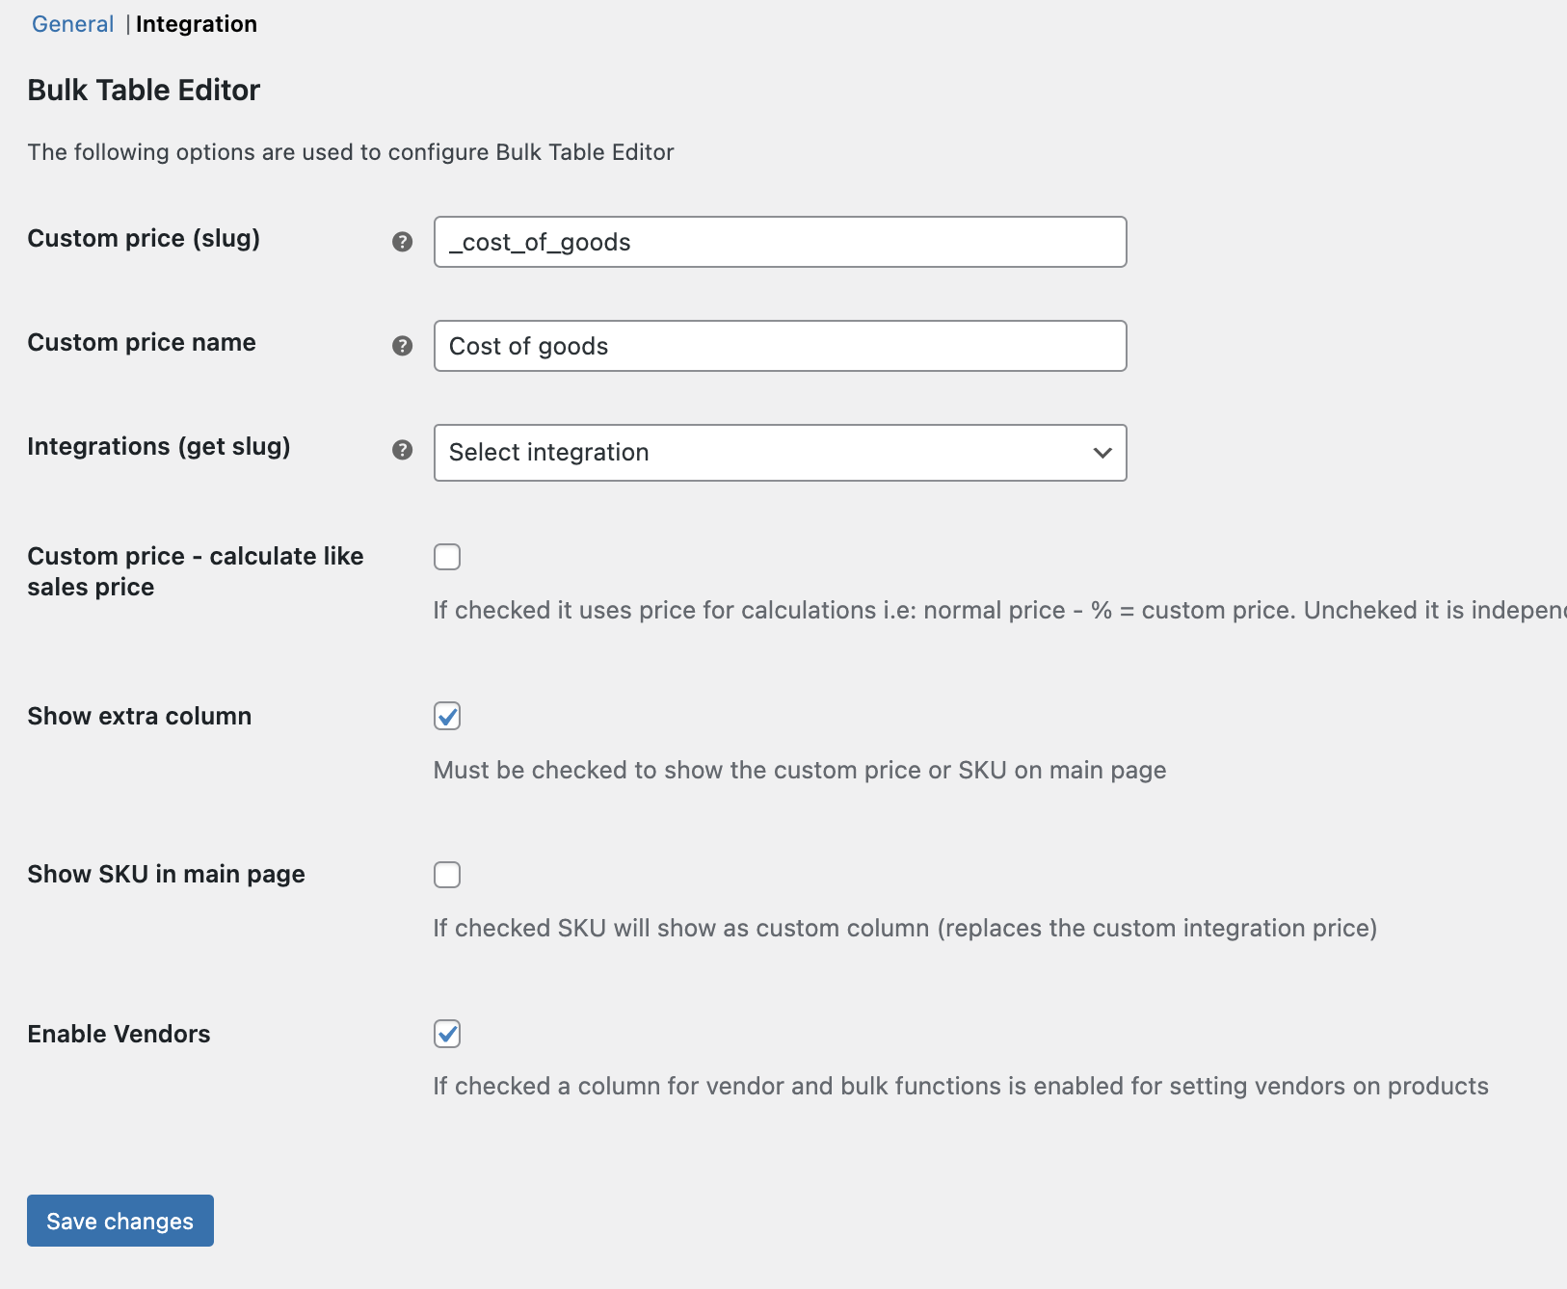Click the Show extra column label
Image resolution: width=1567 pixels, height=1289 pixels.
tap(140, 716)
